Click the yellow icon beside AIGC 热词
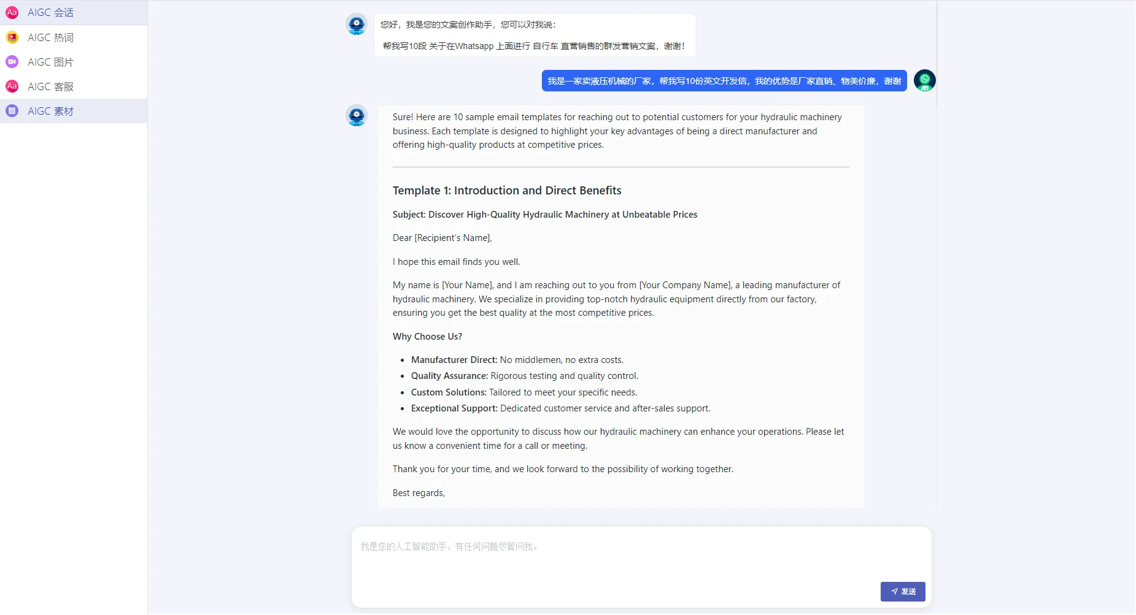 tap(12, 37)
